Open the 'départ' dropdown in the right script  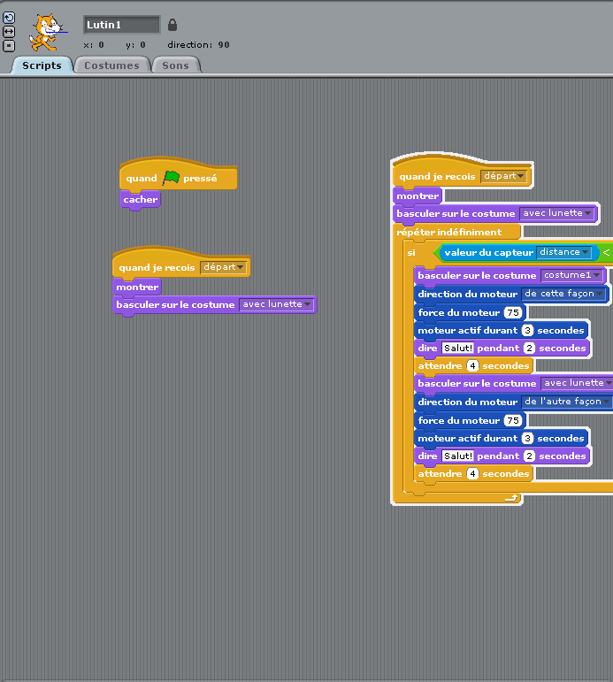504,176
